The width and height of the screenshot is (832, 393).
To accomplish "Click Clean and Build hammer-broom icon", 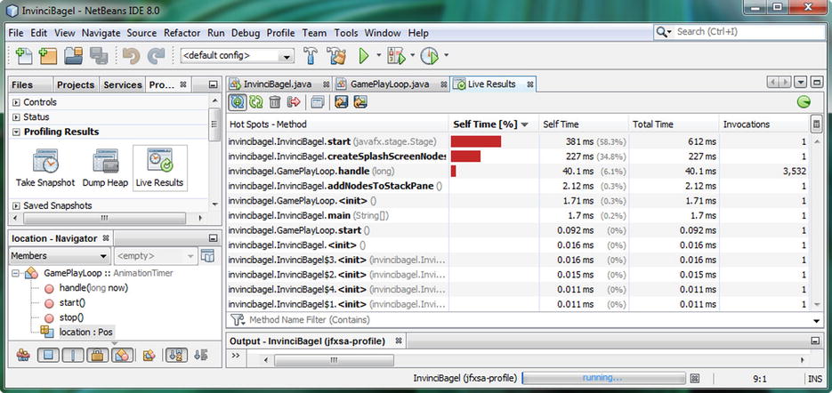I will [336, 55].
